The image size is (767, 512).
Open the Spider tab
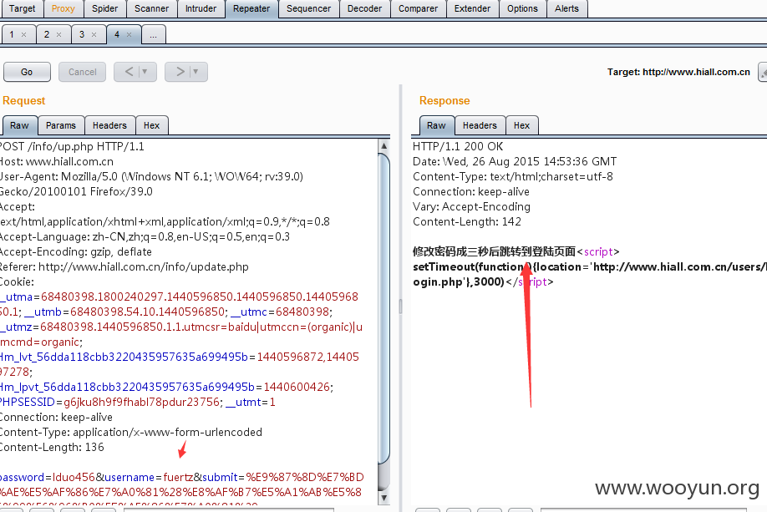tap(104, 9)
